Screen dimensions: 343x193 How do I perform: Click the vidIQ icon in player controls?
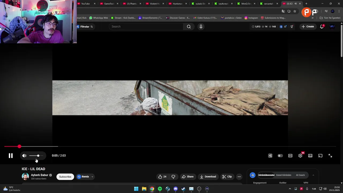(270, 156)
